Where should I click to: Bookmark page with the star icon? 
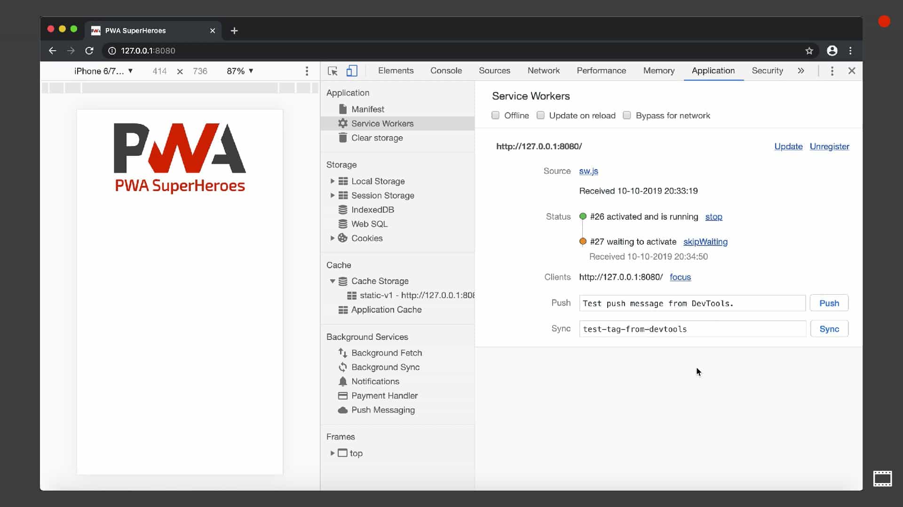(809, 51)
